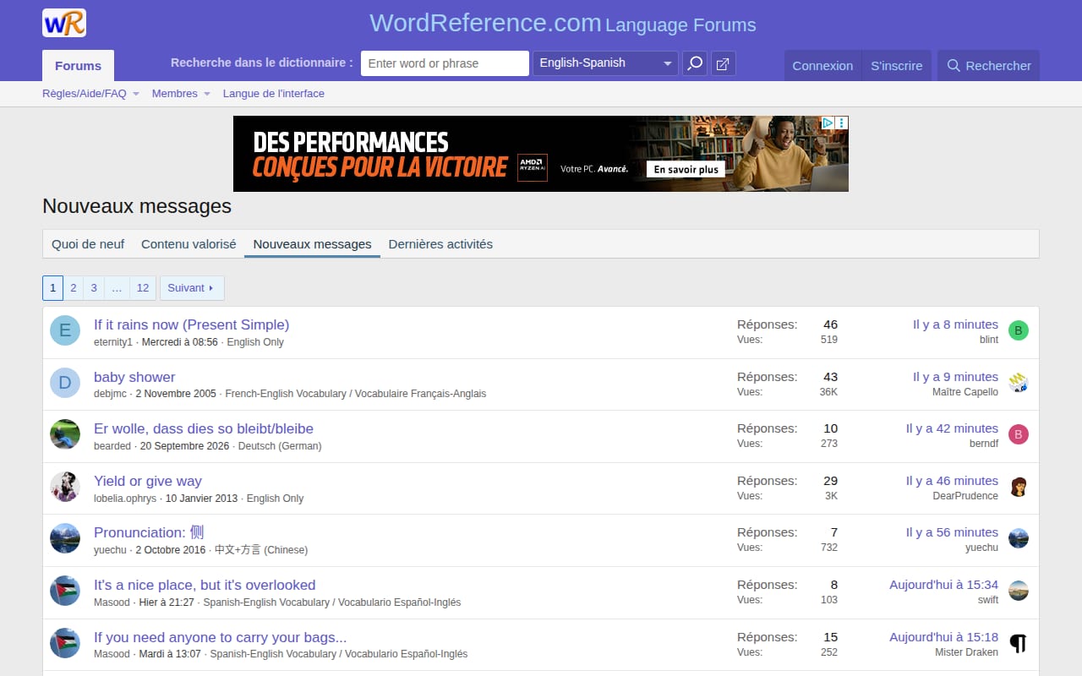Go to page 12 of results

(x=143, y=288)
